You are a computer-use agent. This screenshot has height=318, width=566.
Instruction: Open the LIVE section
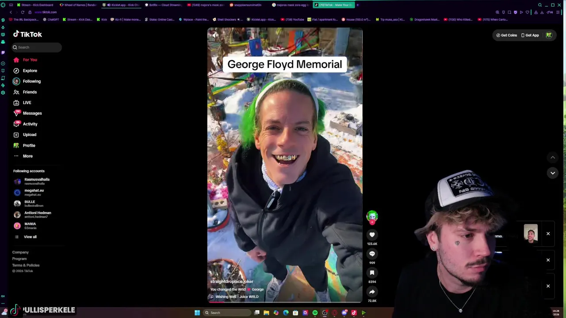22,102
